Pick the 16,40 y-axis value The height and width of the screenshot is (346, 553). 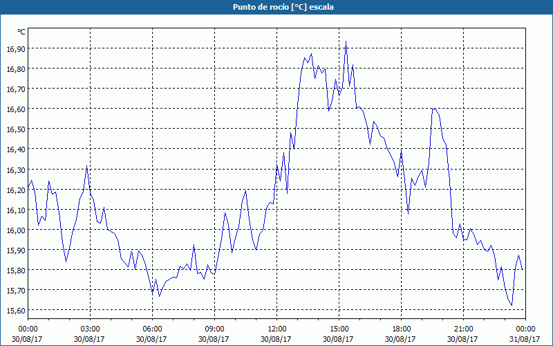click(16, 149)
